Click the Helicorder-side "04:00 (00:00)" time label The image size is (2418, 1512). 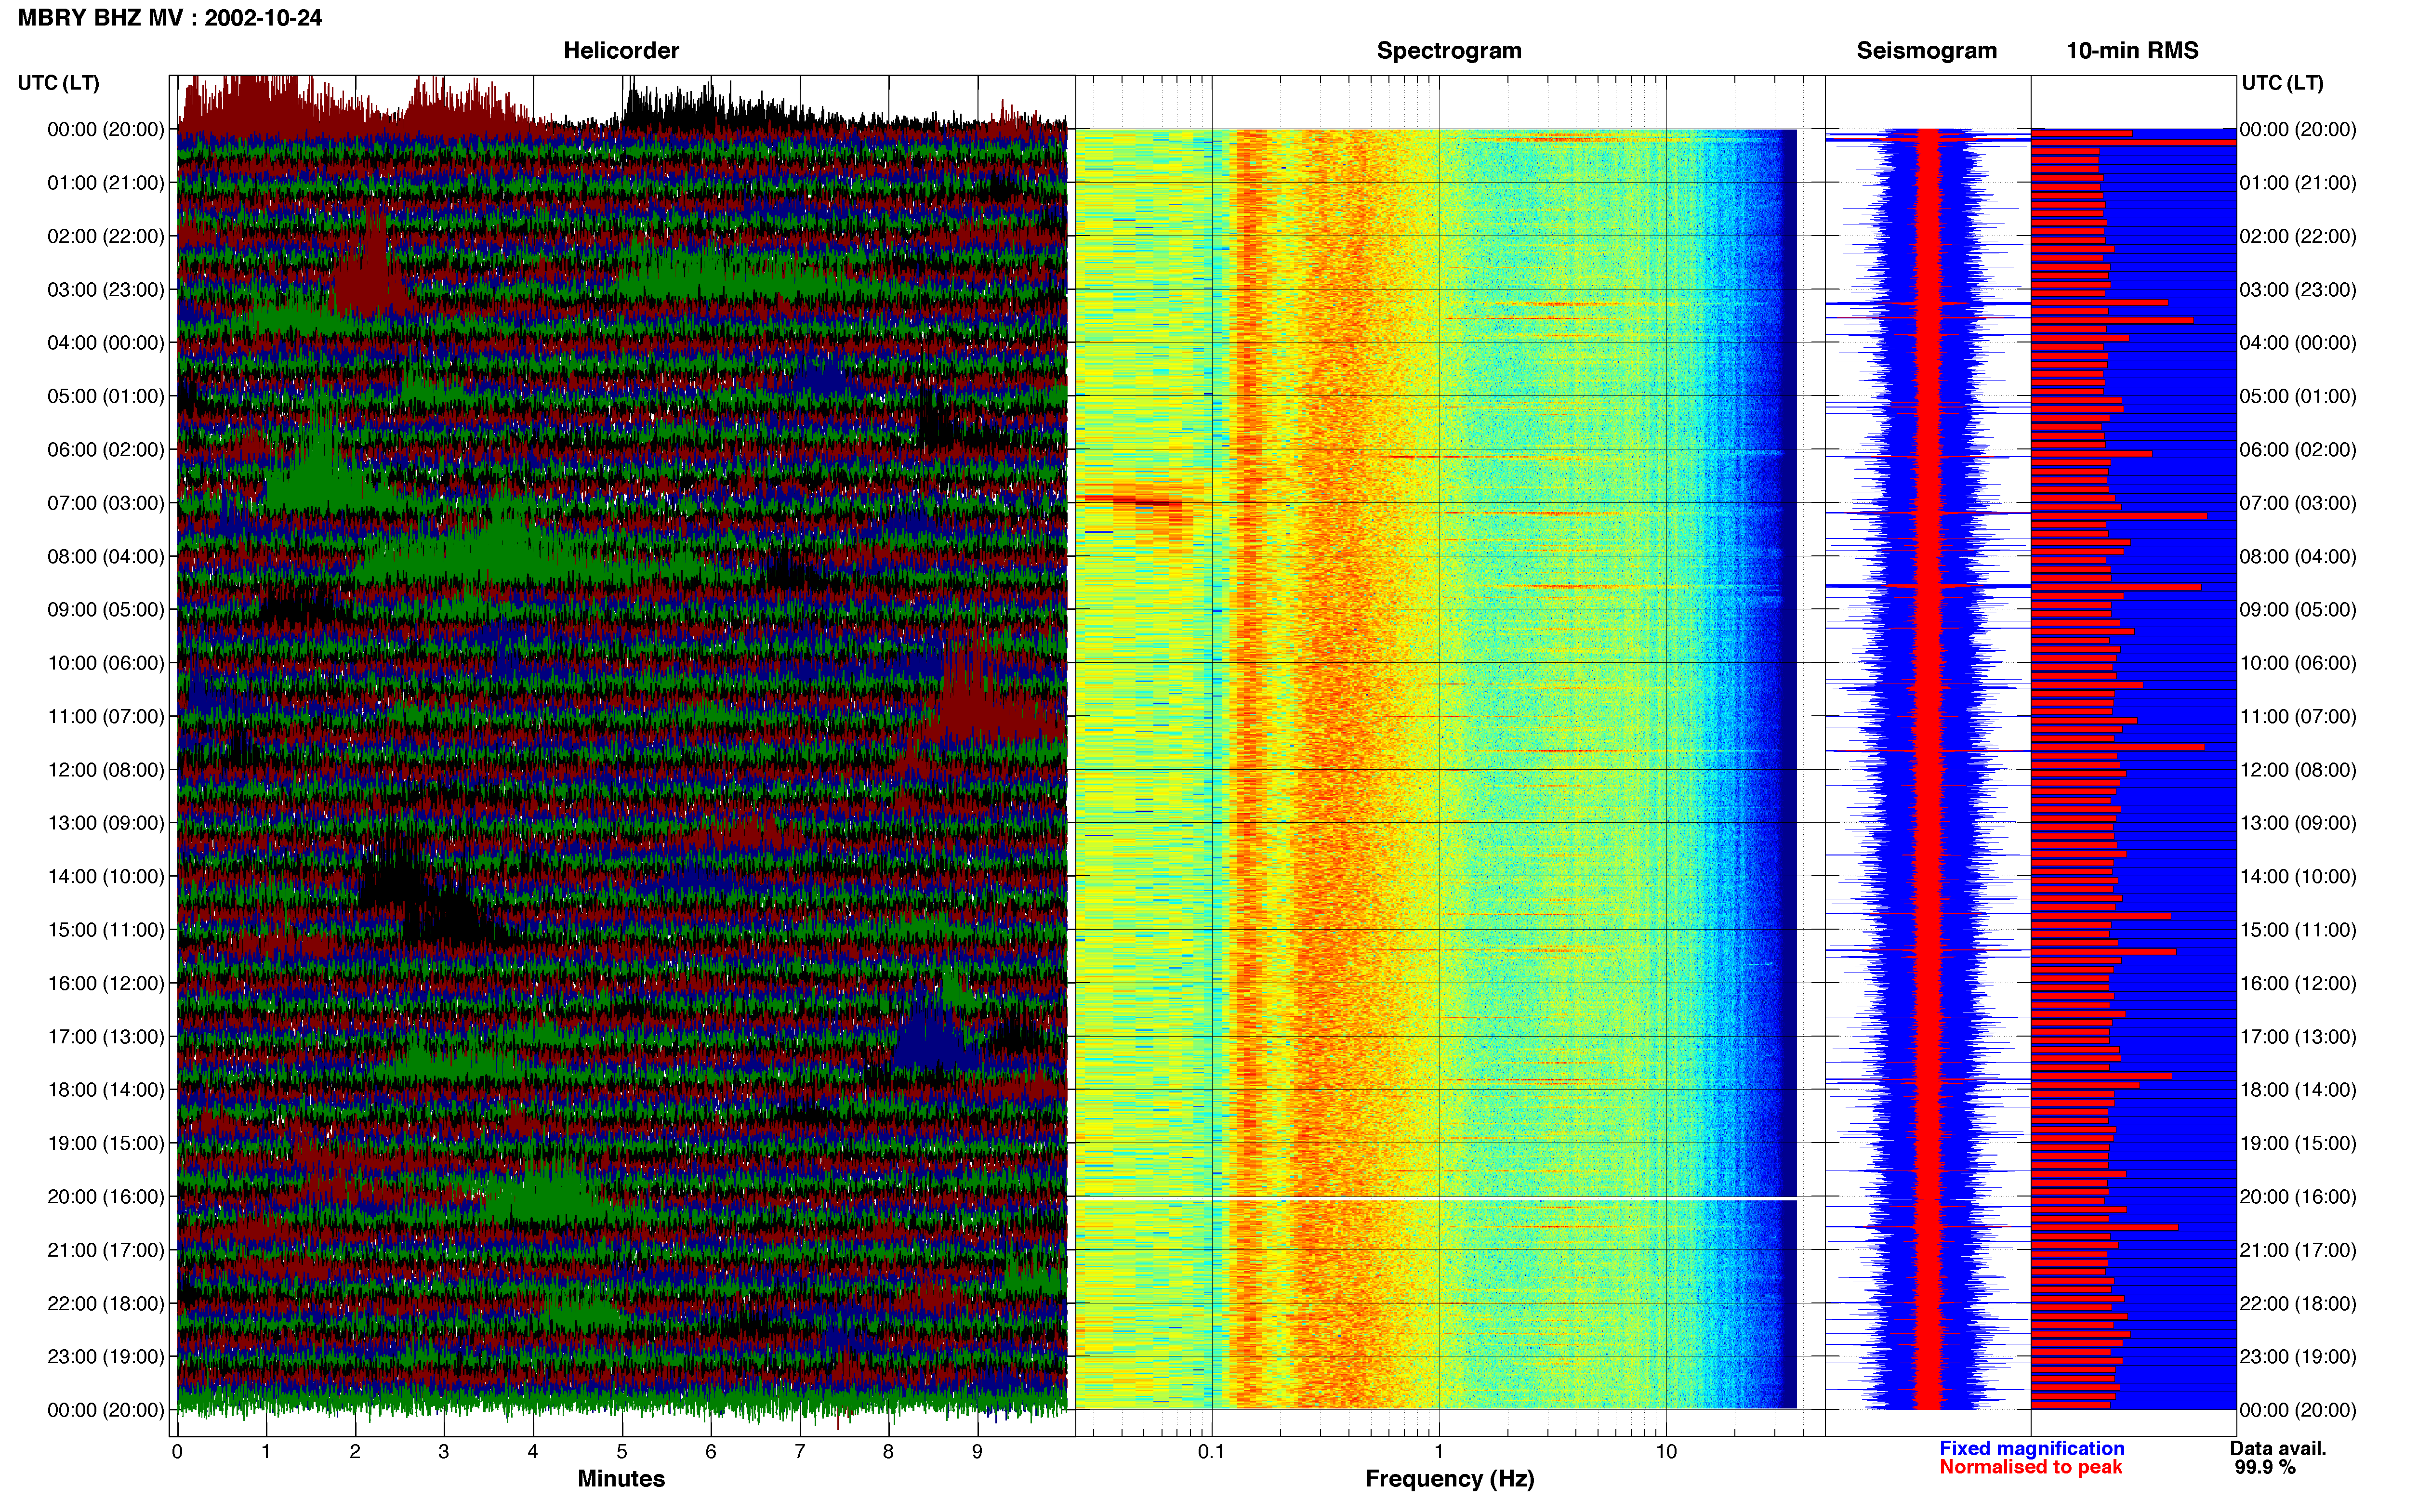105,342
